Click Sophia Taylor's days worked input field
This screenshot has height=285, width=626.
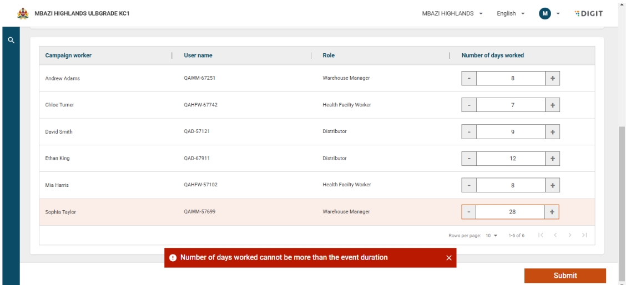coord(511,212)
